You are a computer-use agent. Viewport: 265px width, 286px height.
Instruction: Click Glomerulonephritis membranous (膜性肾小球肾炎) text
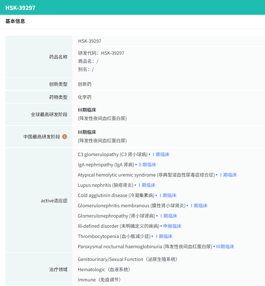point(131,205)
